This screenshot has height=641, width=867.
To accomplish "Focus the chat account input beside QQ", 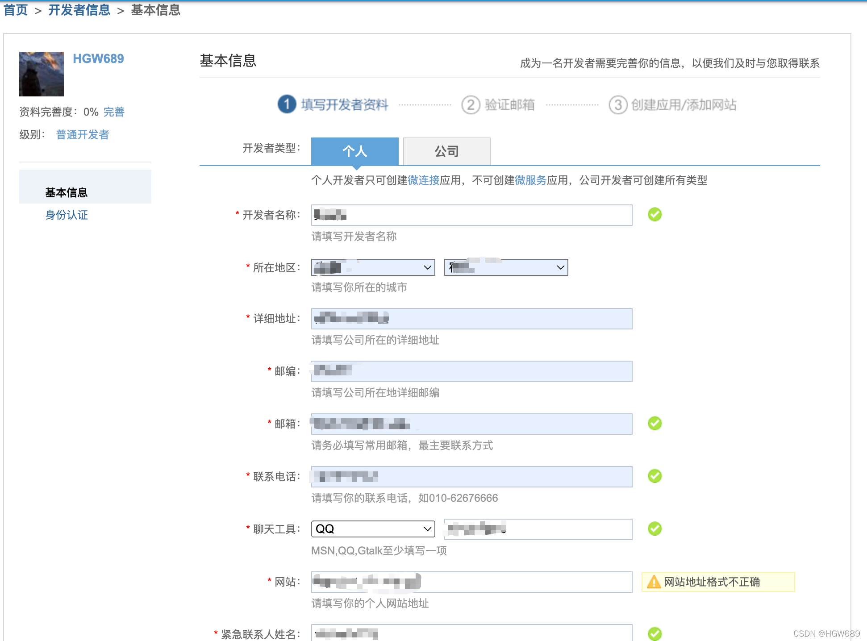I will click(x=538, y=529).
